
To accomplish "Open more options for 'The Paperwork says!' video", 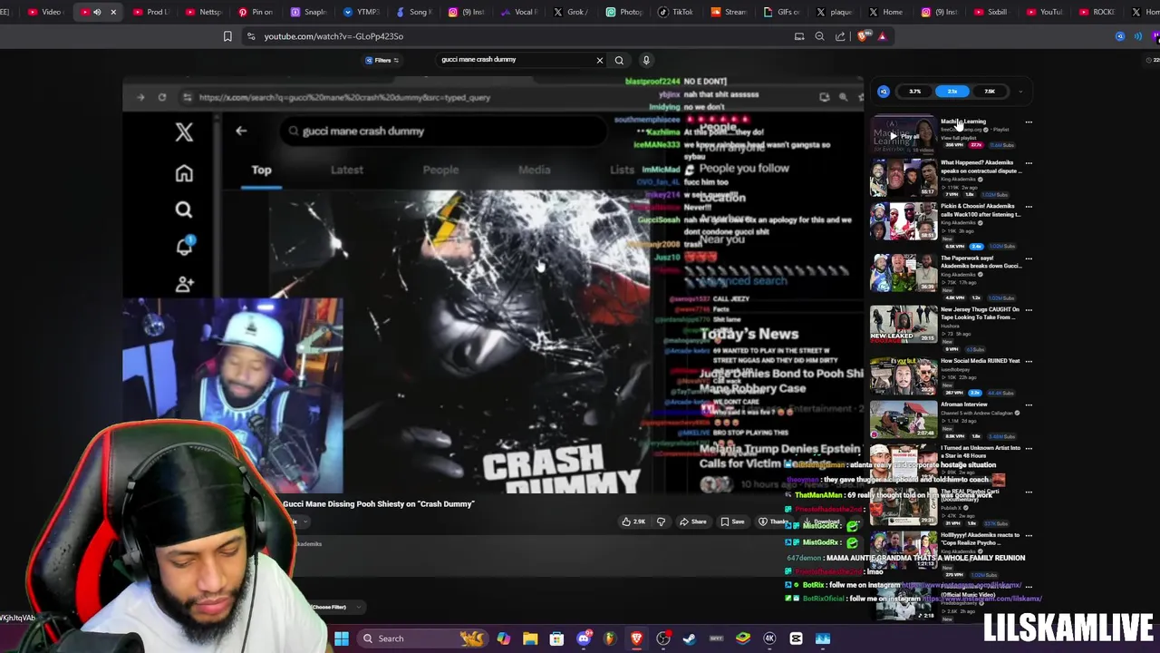I will [x=1029, y=259].
